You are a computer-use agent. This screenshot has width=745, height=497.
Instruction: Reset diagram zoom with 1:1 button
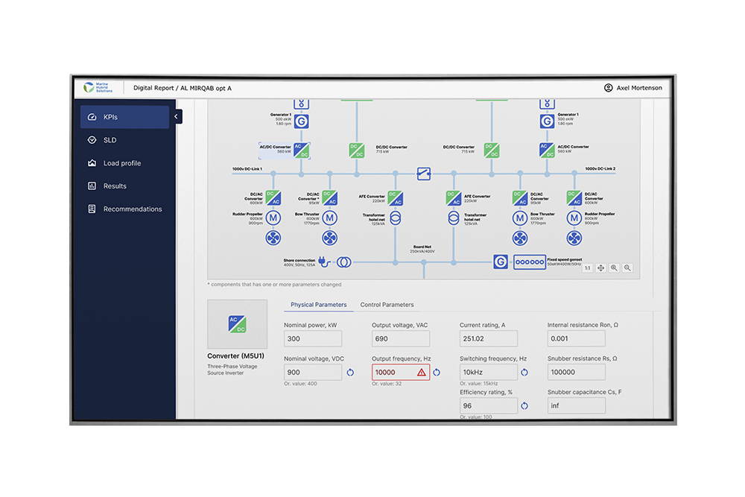588,268
